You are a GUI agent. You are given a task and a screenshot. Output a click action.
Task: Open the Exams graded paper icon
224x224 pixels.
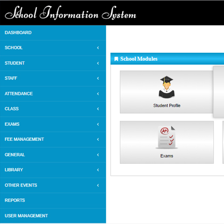click(166, 138)
